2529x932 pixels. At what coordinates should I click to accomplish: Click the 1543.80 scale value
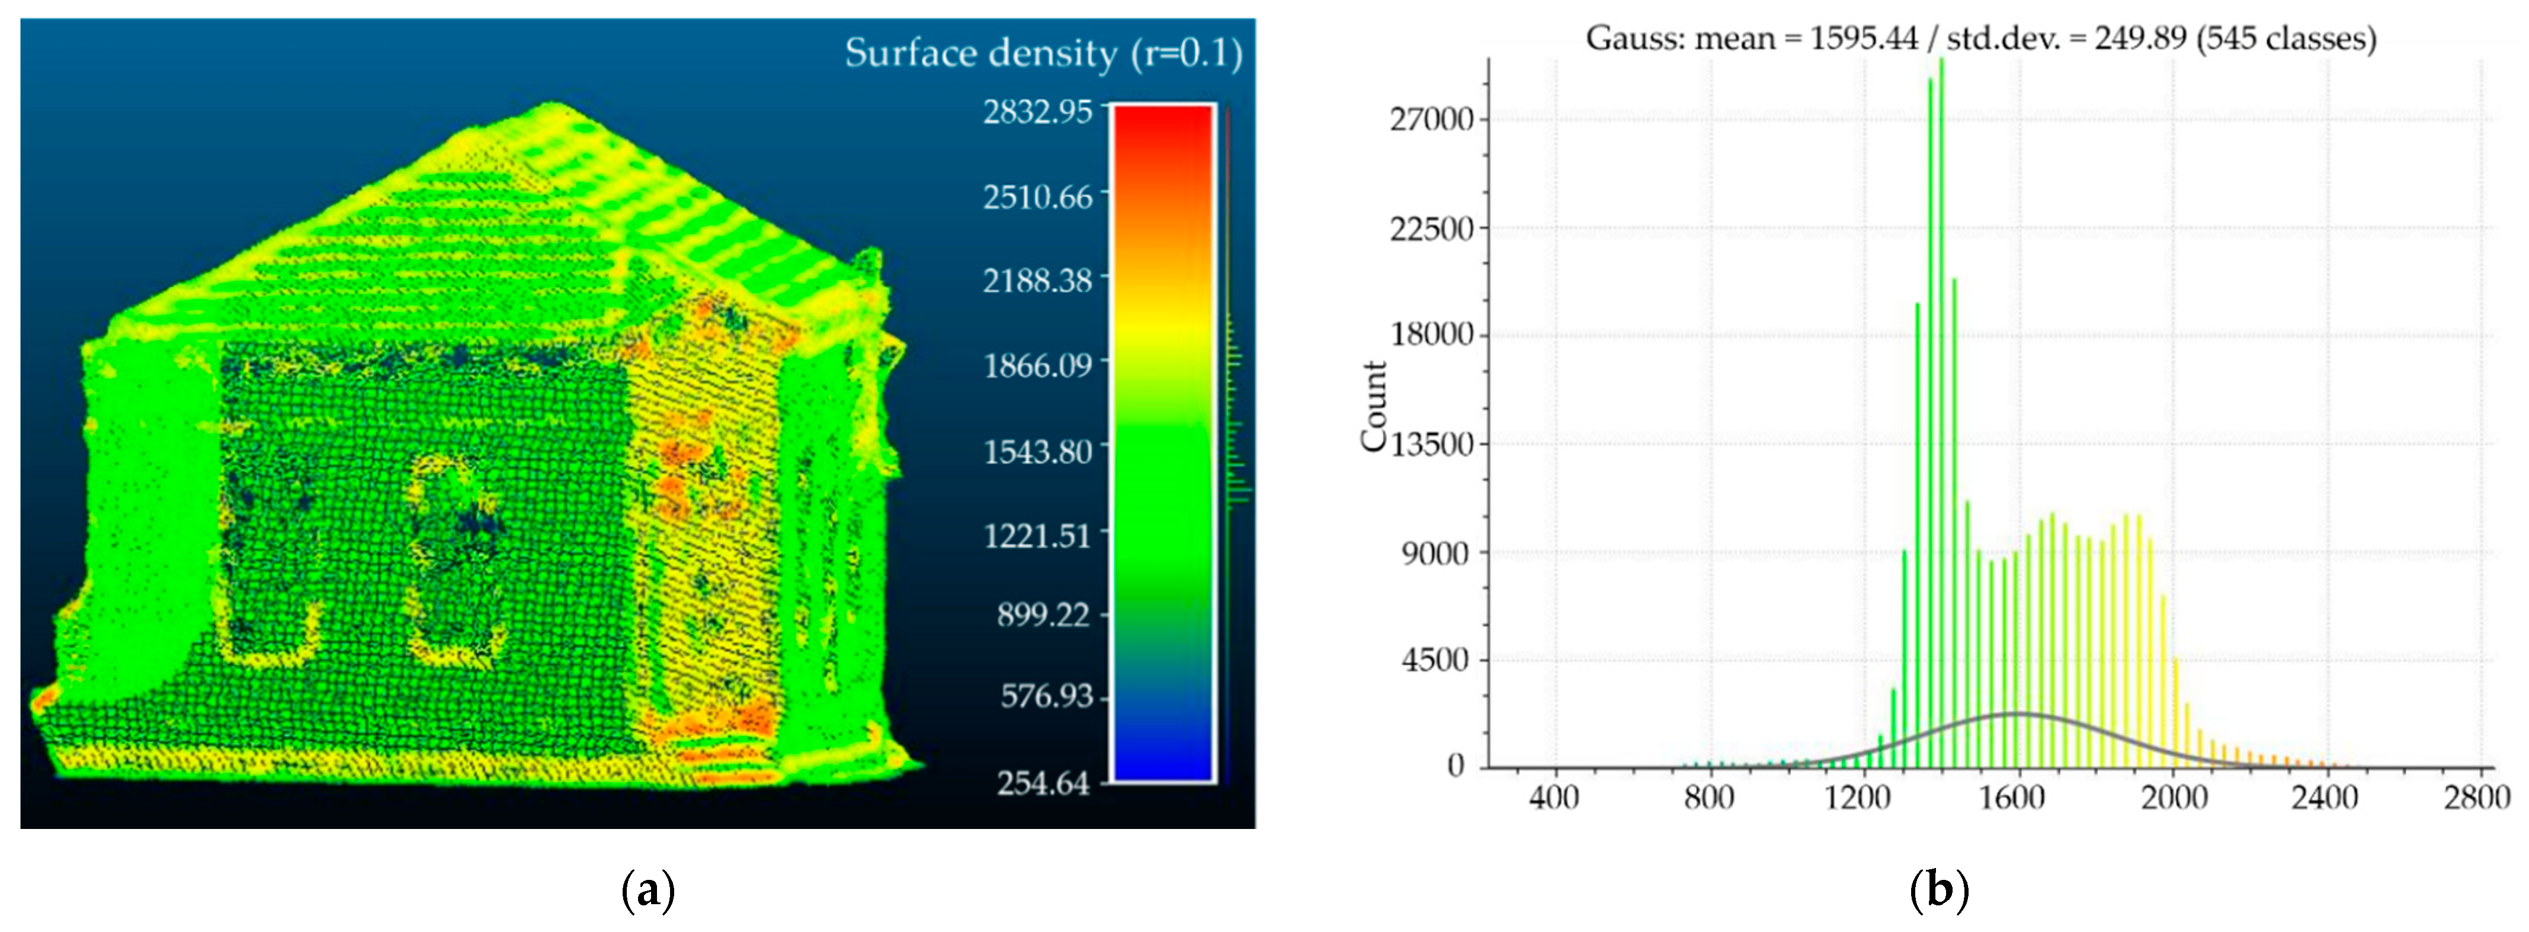(1037, 452)
